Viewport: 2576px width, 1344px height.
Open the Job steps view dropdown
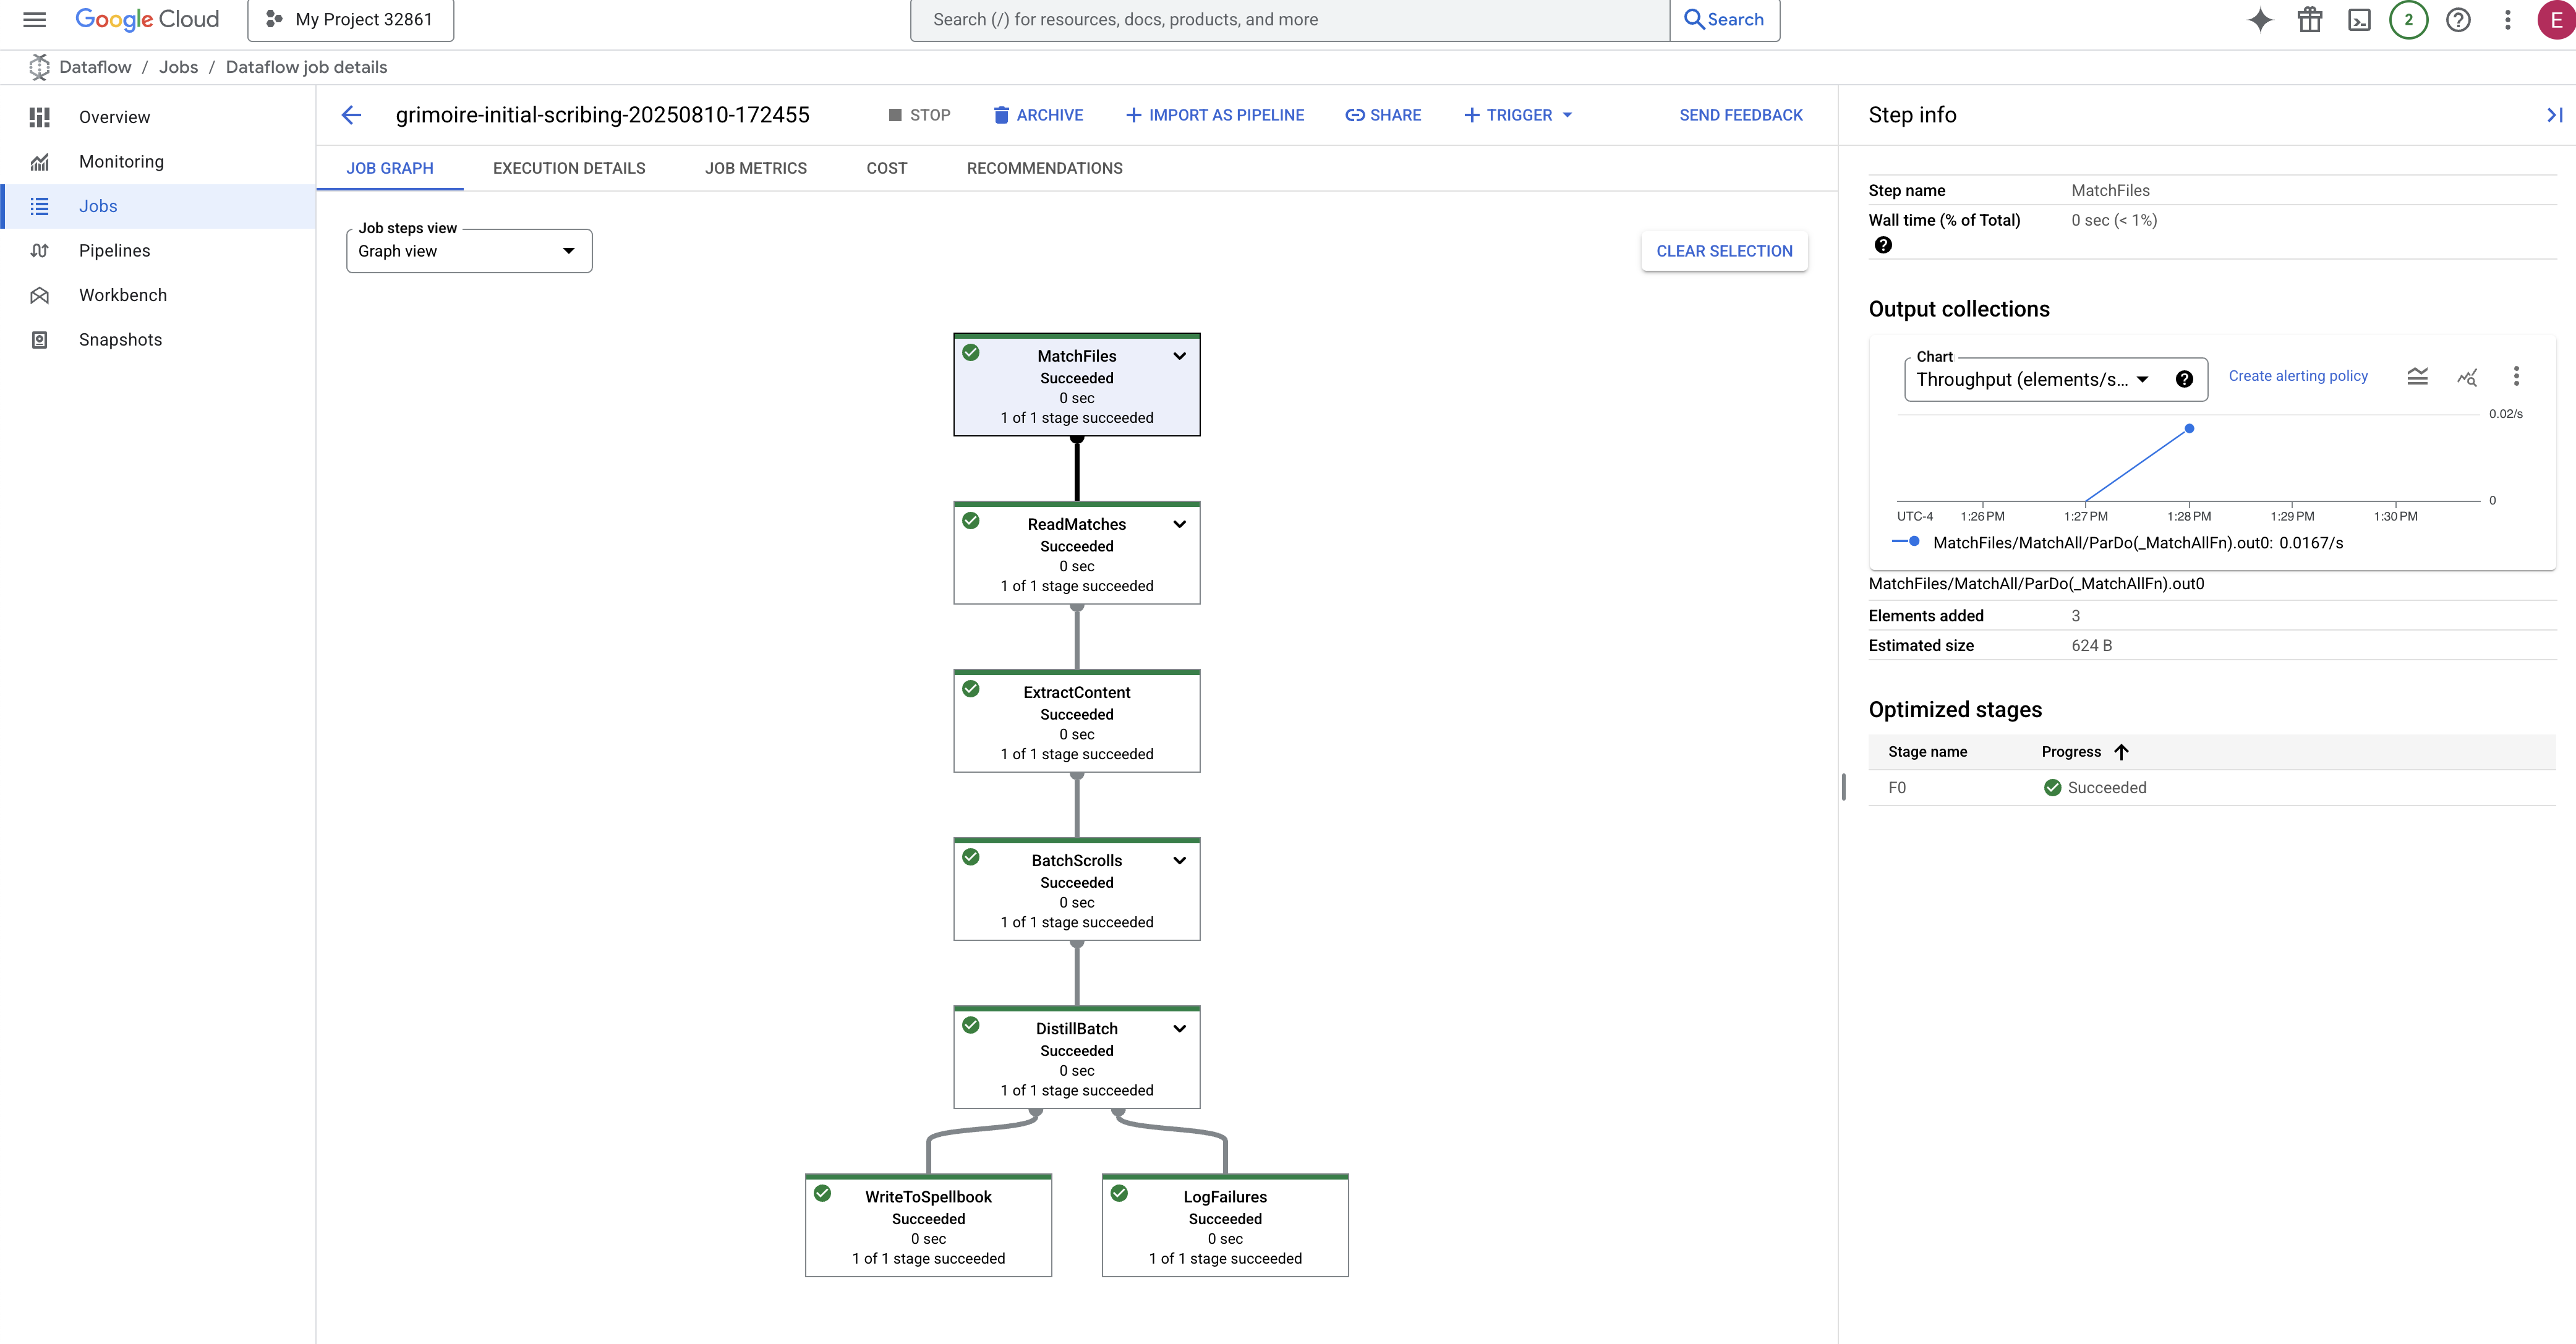[x=469, y=251]
